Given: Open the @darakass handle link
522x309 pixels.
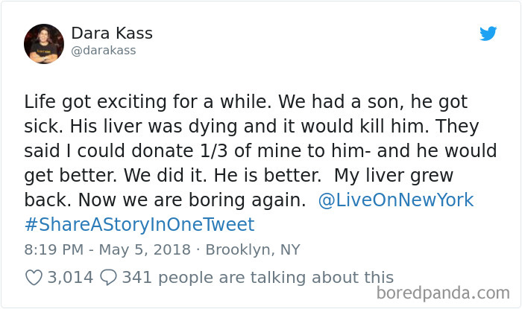Looking at the screenshot, I should (x=104, y=51).
